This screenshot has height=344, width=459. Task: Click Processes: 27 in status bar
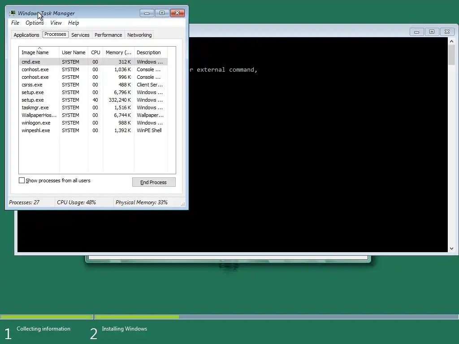pos(24,202)
